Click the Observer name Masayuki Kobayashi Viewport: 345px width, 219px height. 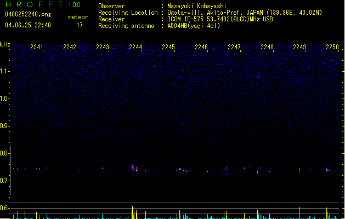197,6
